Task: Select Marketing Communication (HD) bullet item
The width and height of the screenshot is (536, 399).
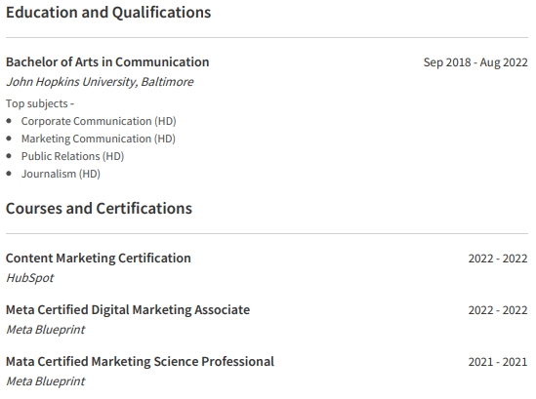Action: point(98,139)
